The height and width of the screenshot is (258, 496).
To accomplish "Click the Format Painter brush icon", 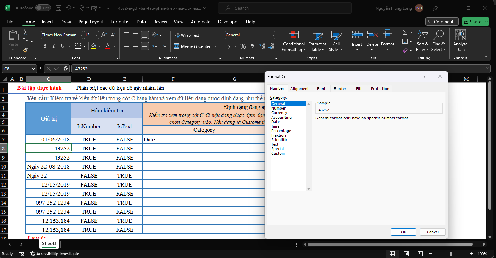I will coord(25,50).
